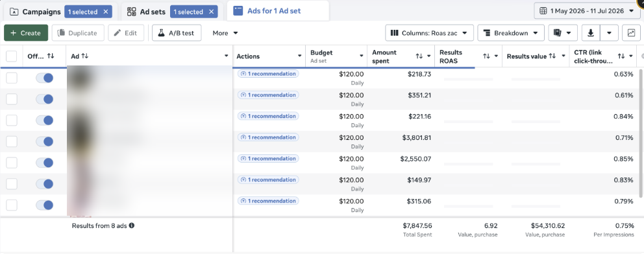The image size is (644, 254).
Task: Start an A/B test
Action: (177, 33)
